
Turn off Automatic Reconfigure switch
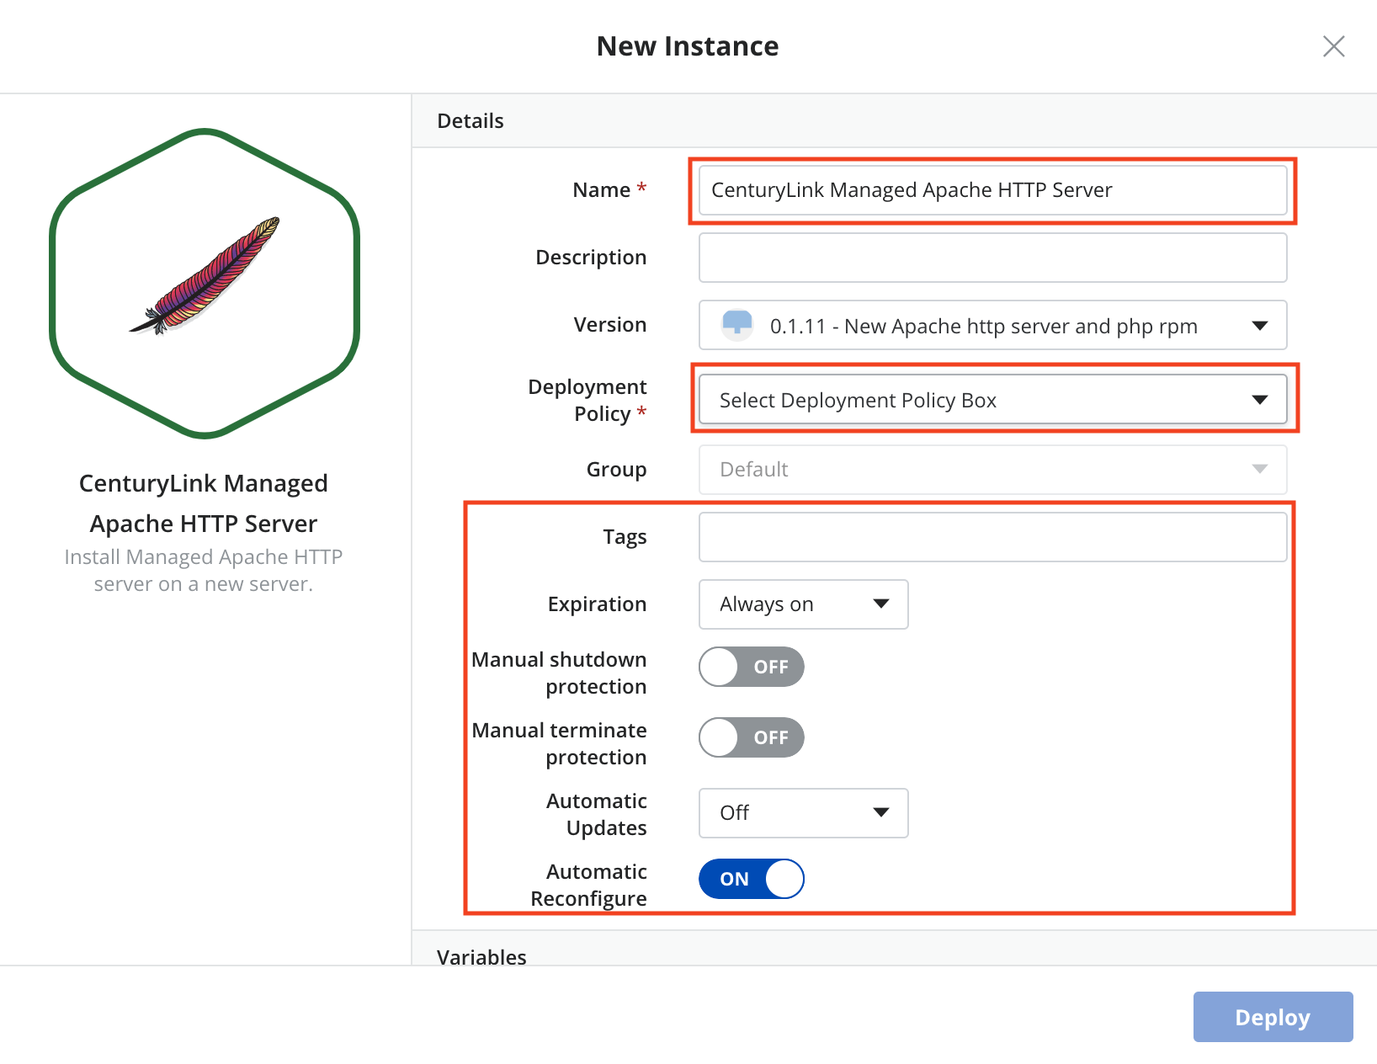pyautogui.click(x=752, y=879)
